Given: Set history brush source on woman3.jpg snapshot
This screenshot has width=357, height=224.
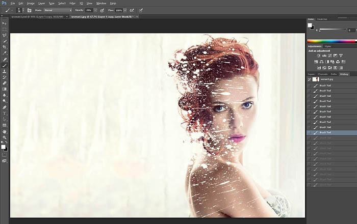Looking at the screenshot, I should pyautogui.click(x=310, y=79).
